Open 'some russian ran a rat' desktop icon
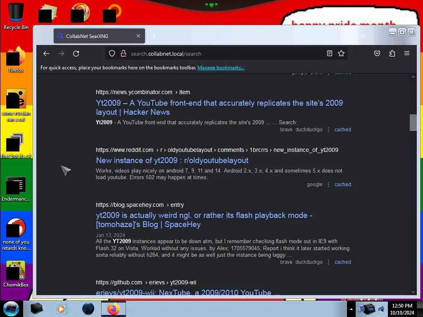 tap(16, 105)
